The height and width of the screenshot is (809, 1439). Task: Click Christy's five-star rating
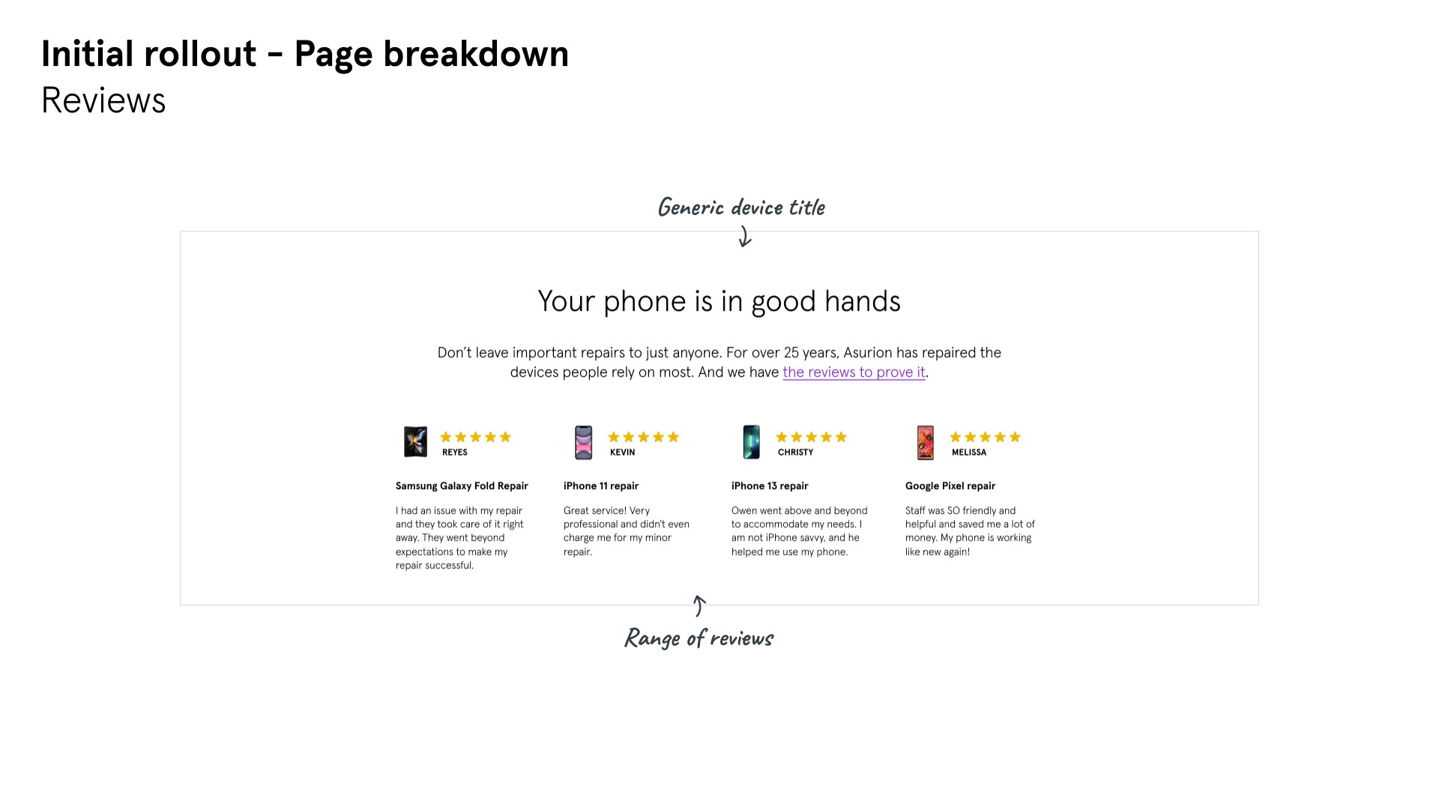point(811,437)
